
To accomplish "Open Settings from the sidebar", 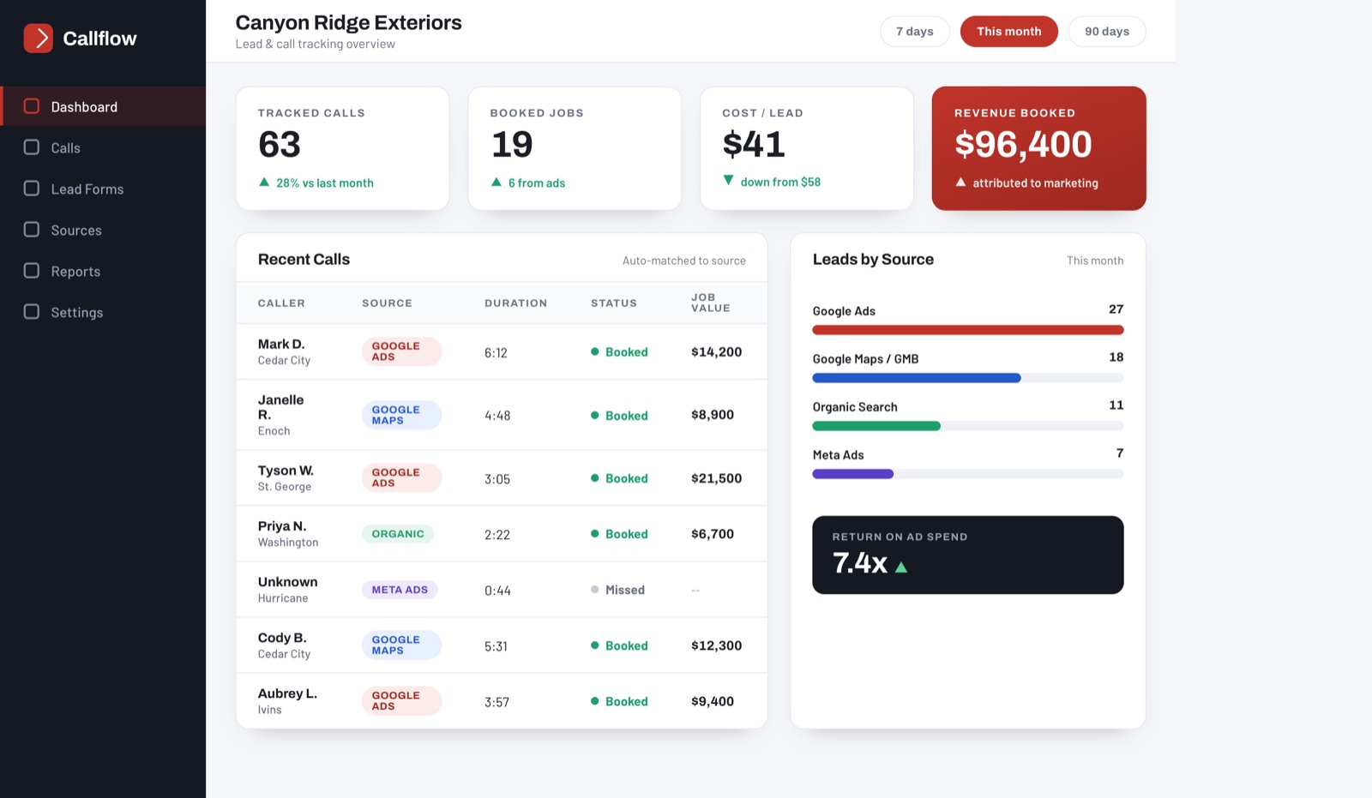I will 103,312.
